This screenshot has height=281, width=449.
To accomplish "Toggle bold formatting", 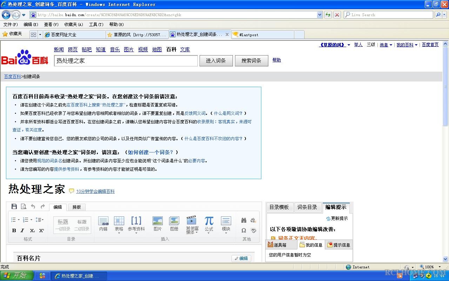I will [x=14, y=230].
